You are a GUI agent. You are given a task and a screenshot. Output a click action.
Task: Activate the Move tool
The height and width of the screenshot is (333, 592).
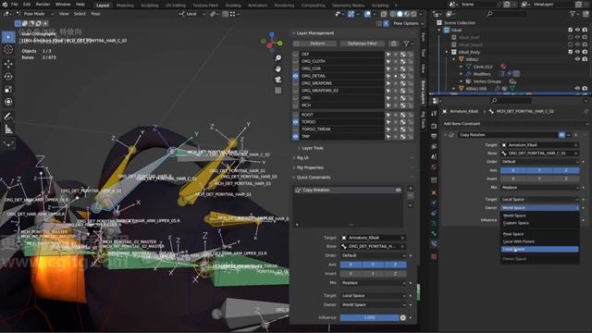click(x=8, y=64)
